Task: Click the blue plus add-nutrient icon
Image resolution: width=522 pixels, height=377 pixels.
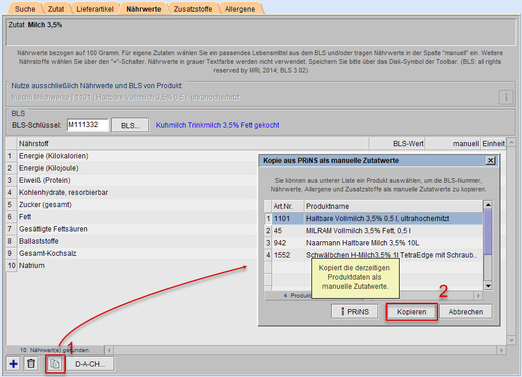Action: [14, 364]
